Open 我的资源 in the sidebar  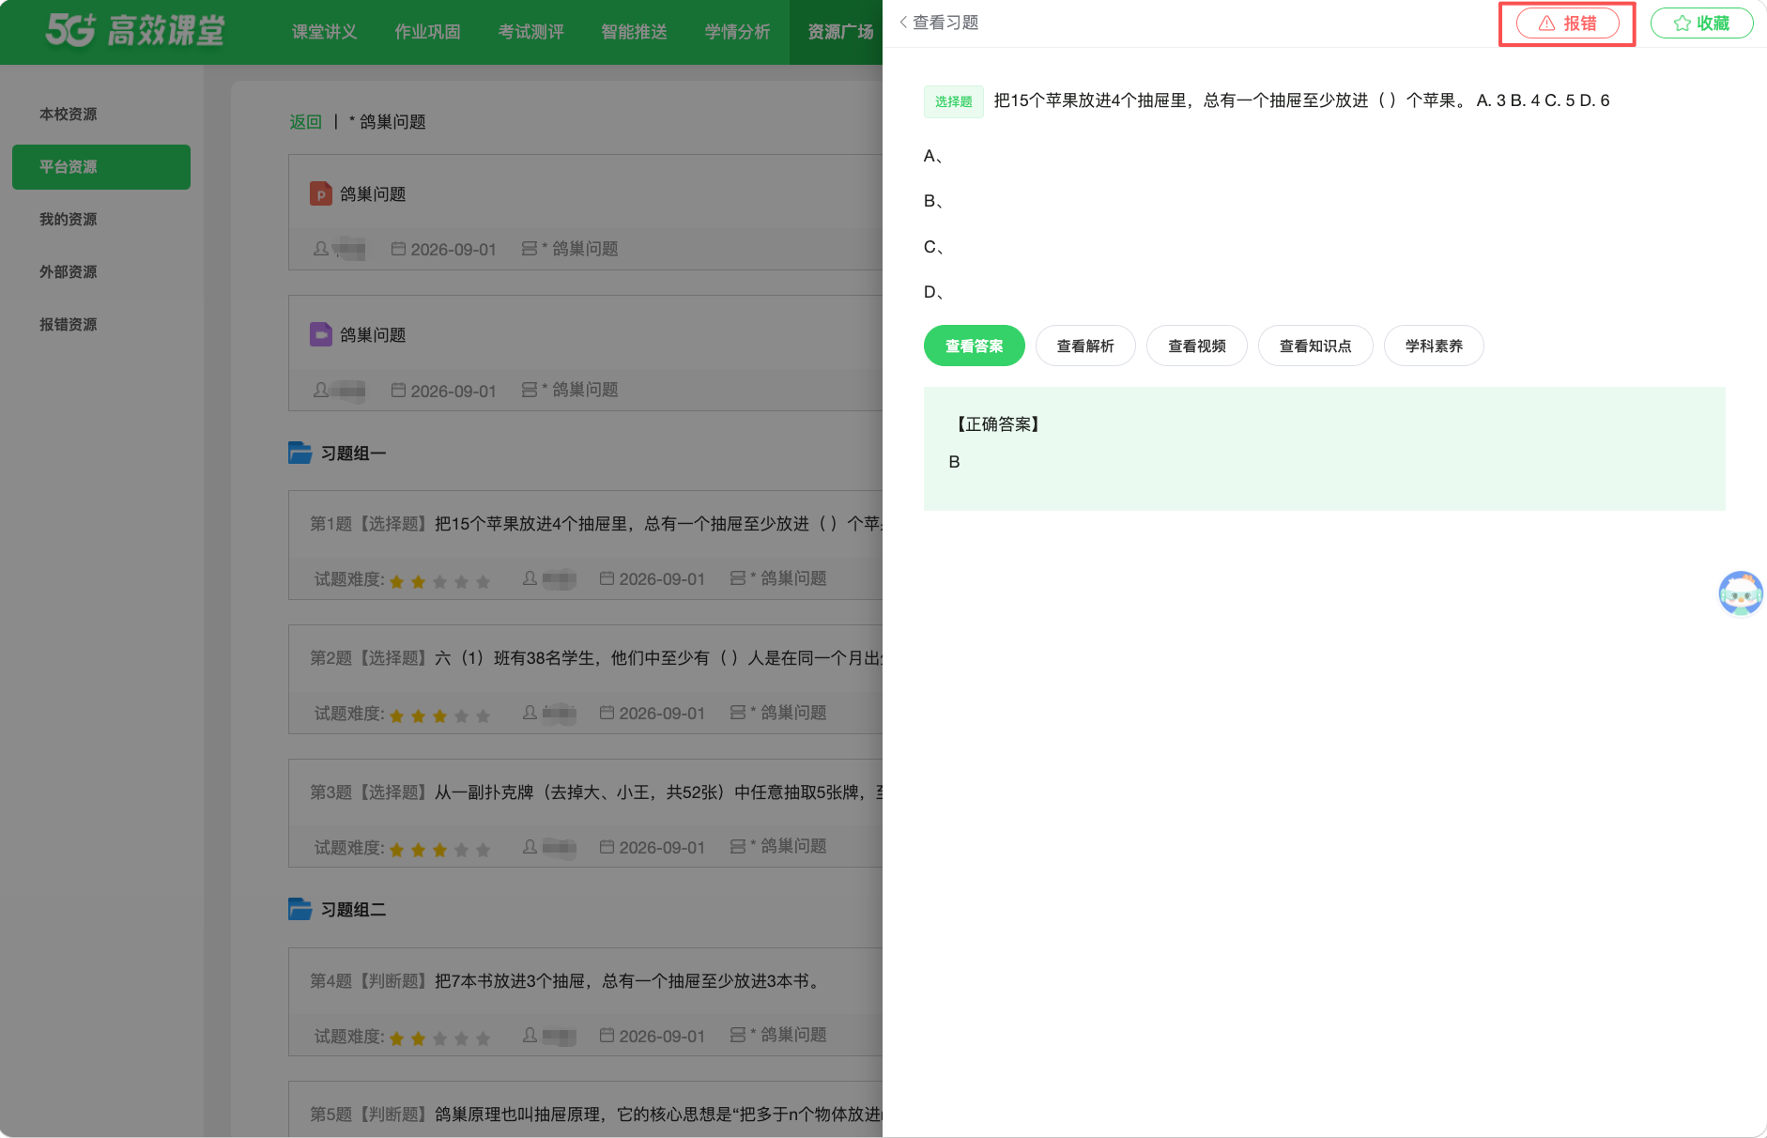point(68,219)
